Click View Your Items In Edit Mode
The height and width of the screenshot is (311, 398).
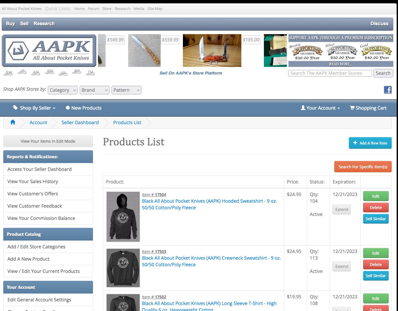tap(48, 141)
